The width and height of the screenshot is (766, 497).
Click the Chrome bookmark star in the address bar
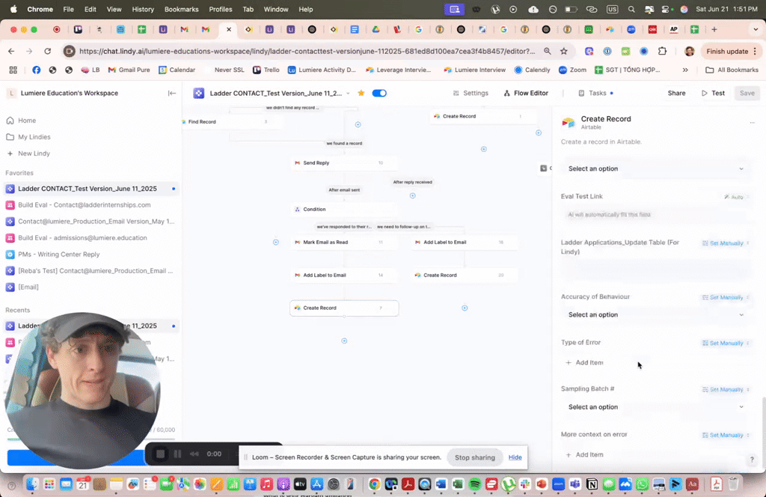(563, 51)
